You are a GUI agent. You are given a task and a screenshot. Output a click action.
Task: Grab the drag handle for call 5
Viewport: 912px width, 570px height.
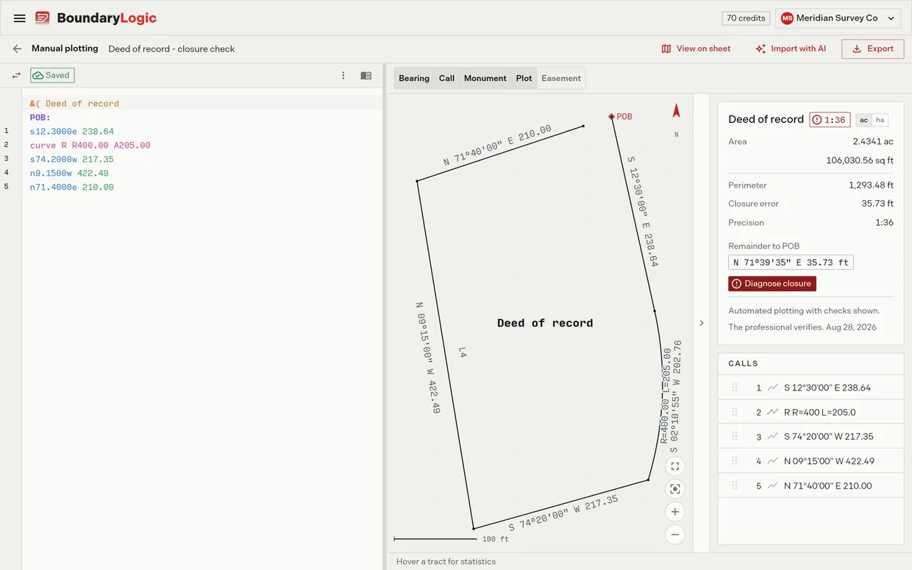(x=734, y=485)
